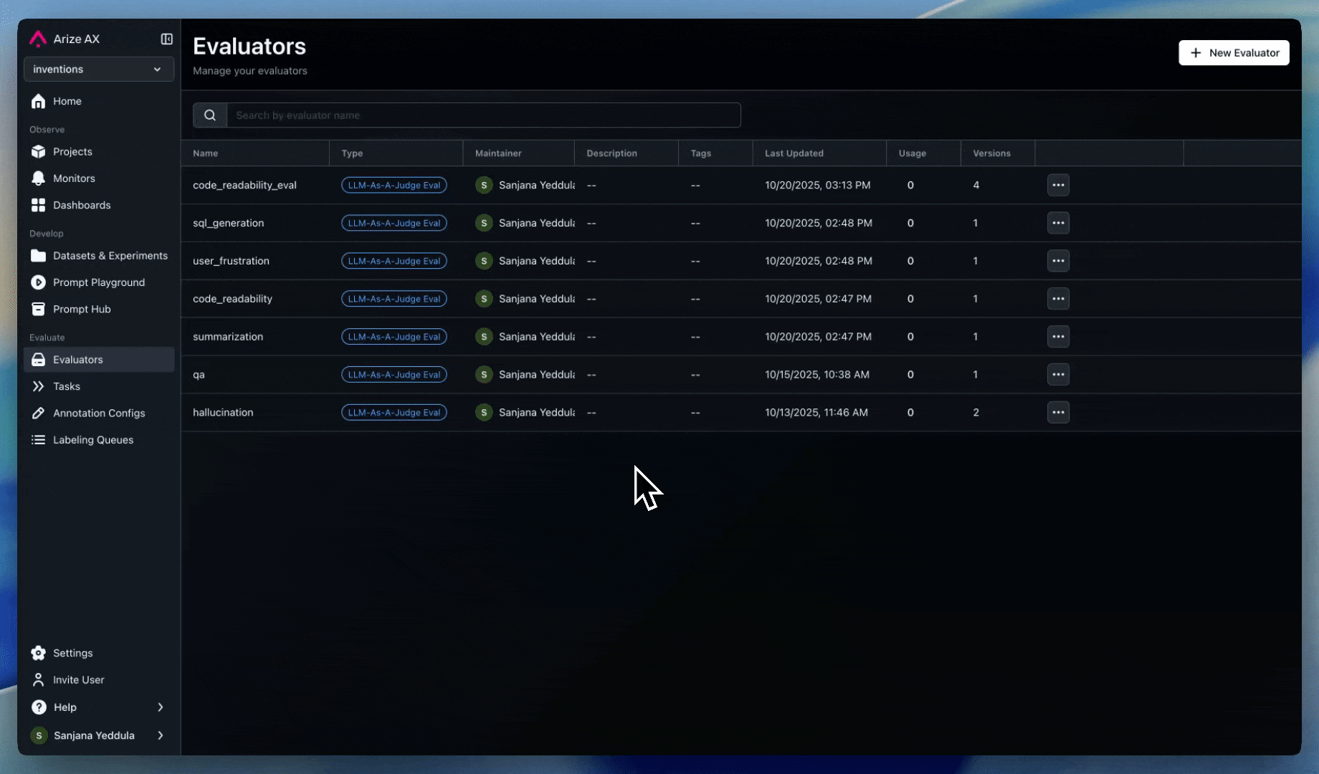Open the Dashboards grid icon
The image size is (1319, 774).
click(39, 206)
